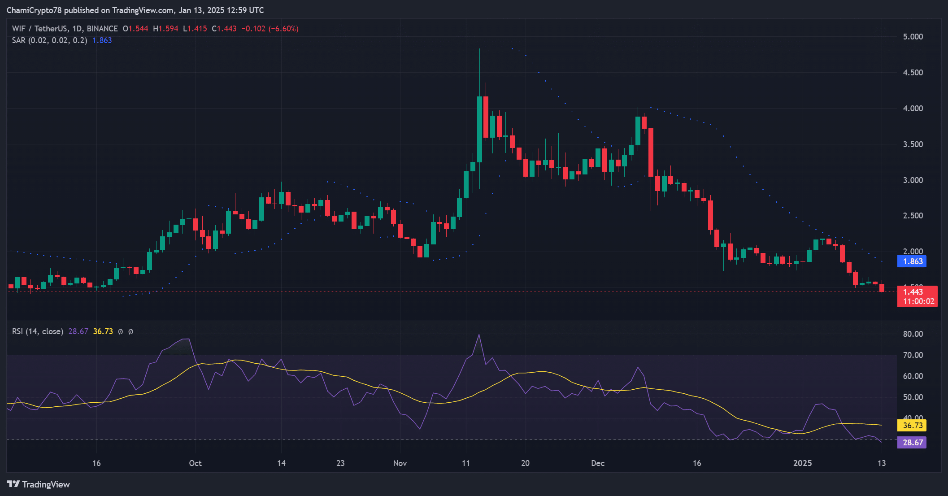Image resolution: width=948 pixels, height=496 pixels.
Task: Click the ChamiCrypto78 published on TradingView.com header
Action: coord(135,10)
